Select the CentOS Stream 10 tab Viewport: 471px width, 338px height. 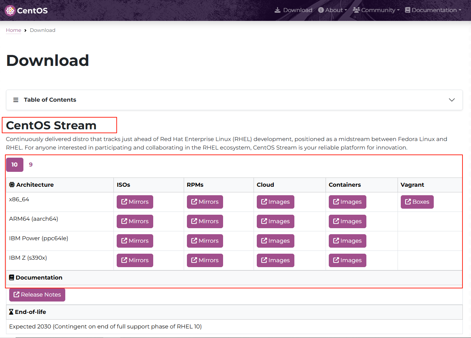15,165
